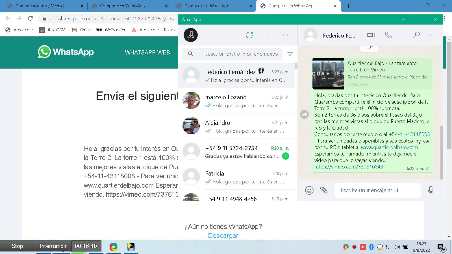Open a new browser tab
The image size is (452, 254).
(x=349, y=6)
